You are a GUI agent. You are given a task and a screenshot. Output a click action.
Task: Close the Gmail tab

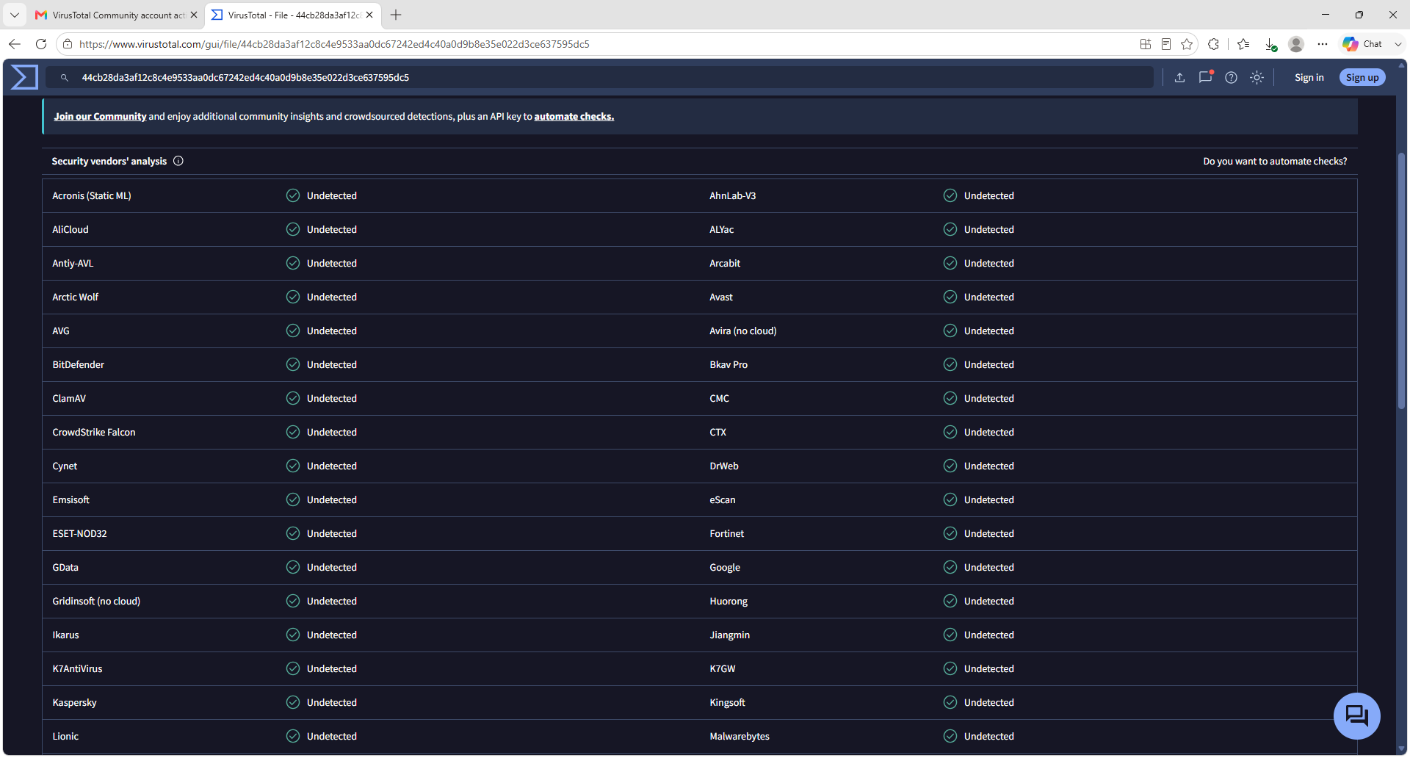(194, 15)
